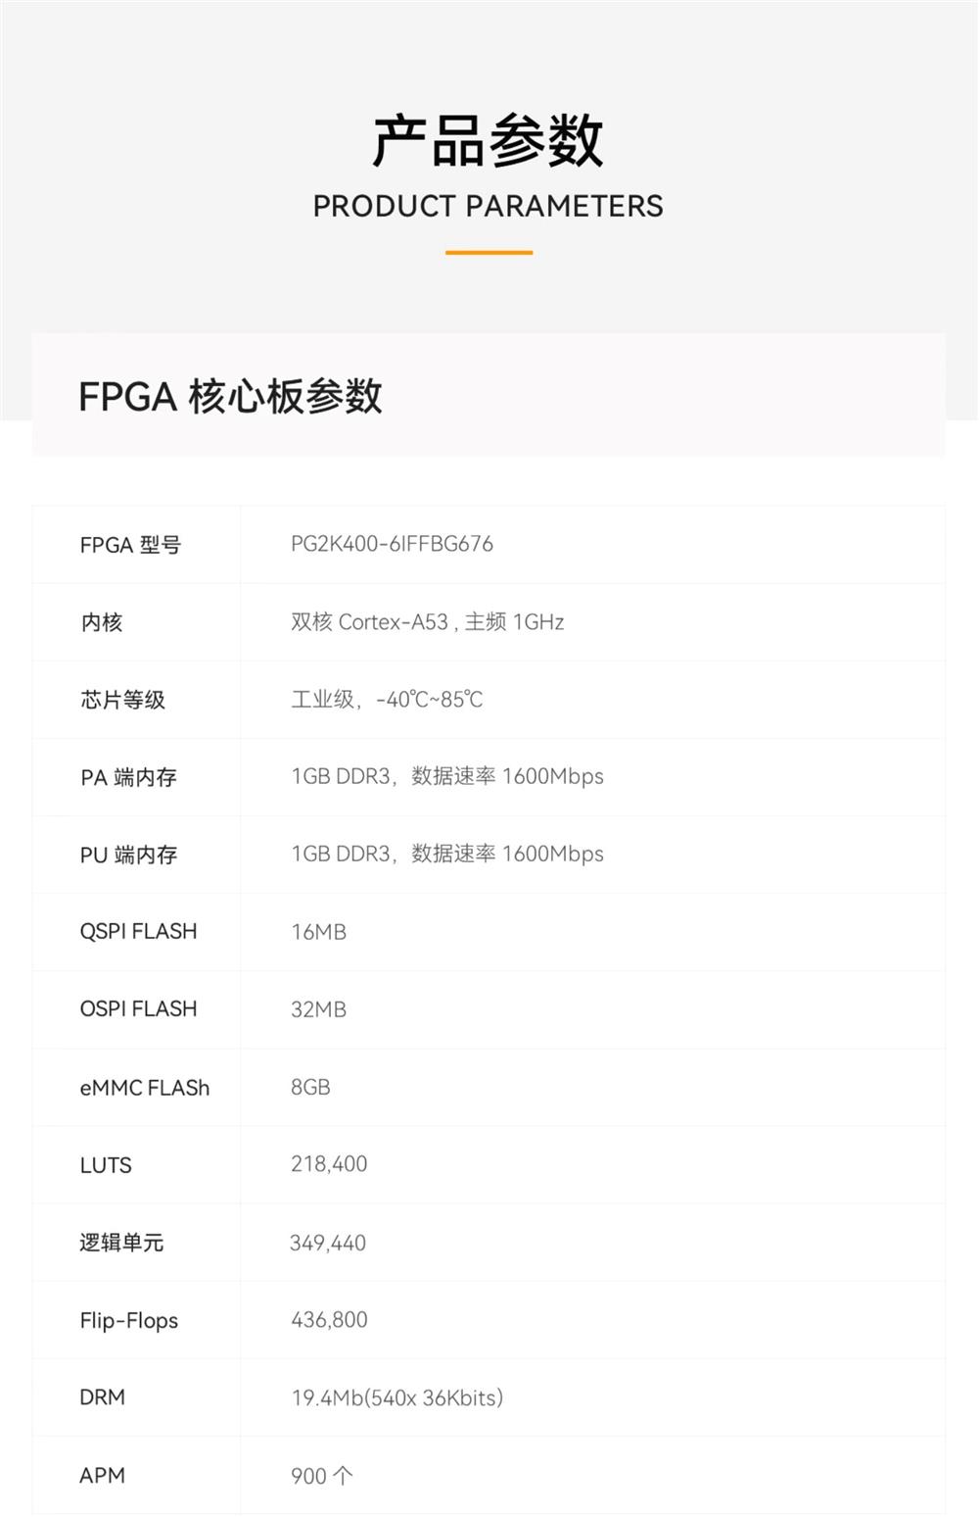Select the FPGA 核心板参数 section title

(x=230, y=397)
